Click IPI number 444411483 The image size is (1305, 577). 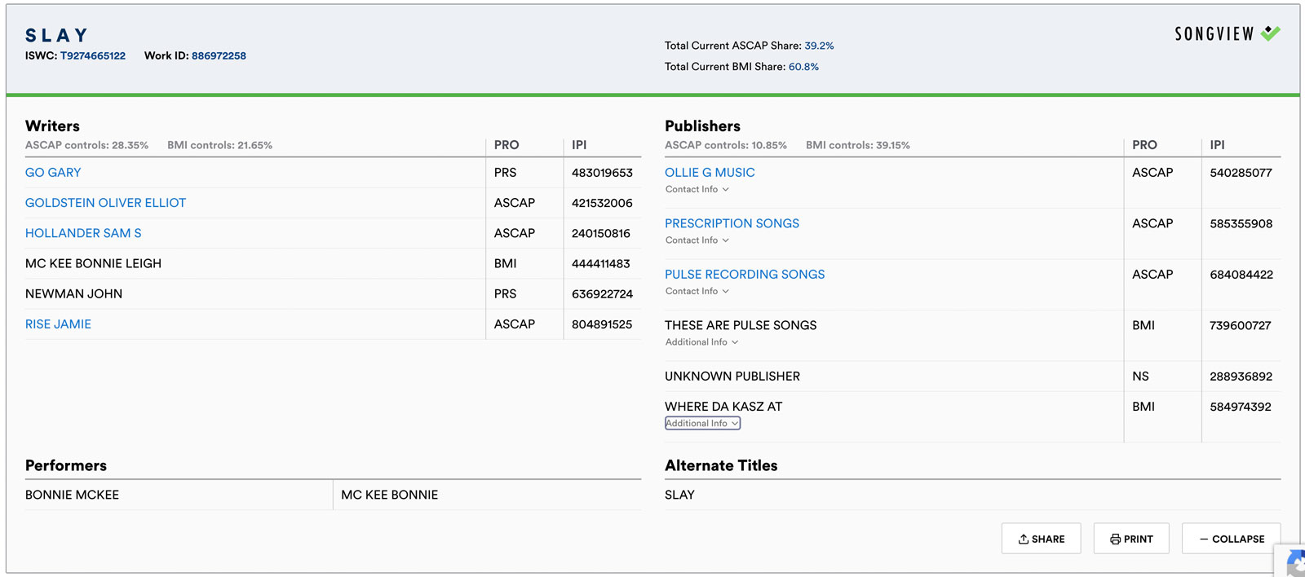pos(601,264)
